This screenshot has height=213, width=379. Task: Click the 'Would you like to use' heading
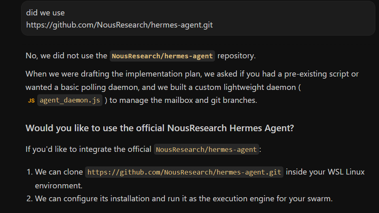[x=160, y=128]
